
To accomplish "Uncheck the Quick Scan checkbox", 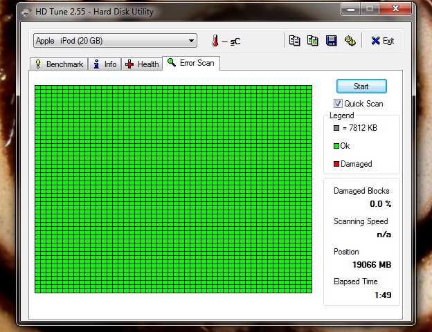I will 339,104.
